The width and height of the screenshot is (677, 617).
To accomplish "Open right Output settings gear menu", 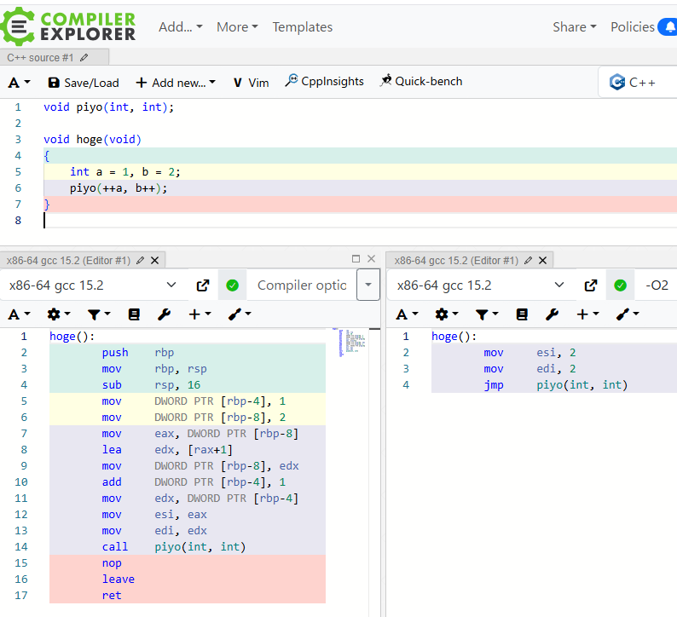I will pos(447,314).
